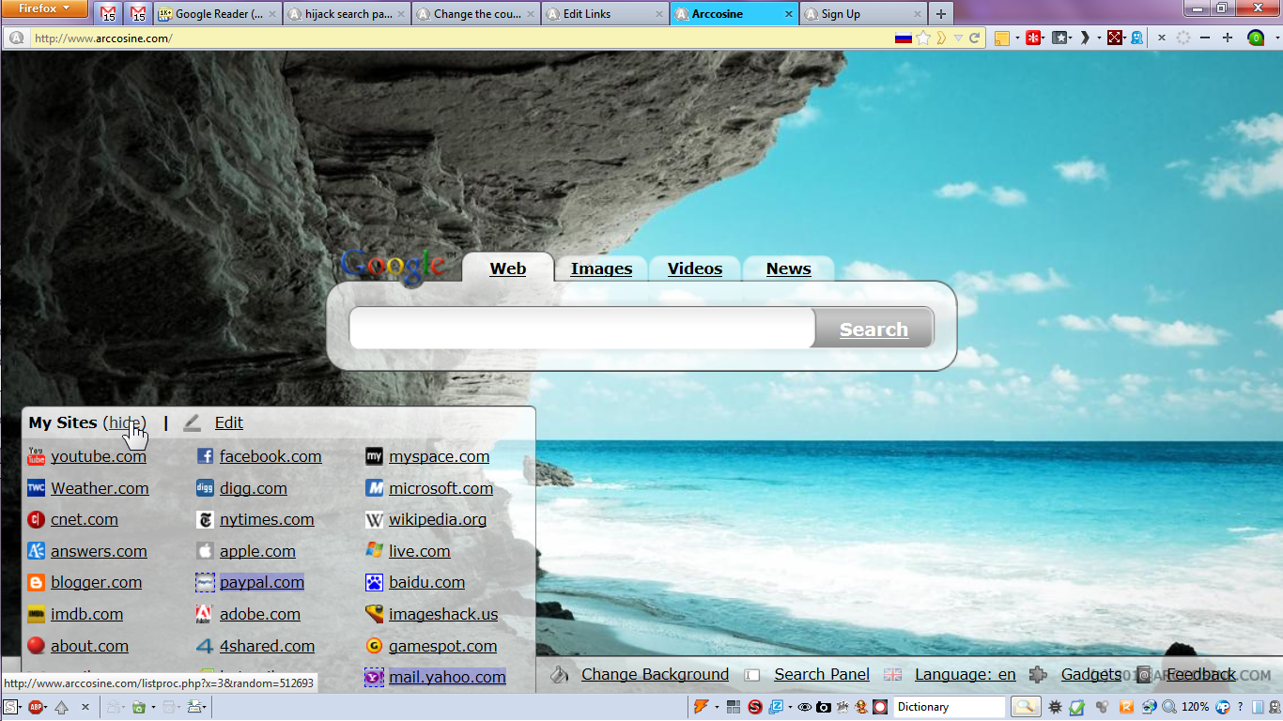1283x721 pixels.
Task: Open the paypal.com link
Action: [x=262, y=582]
